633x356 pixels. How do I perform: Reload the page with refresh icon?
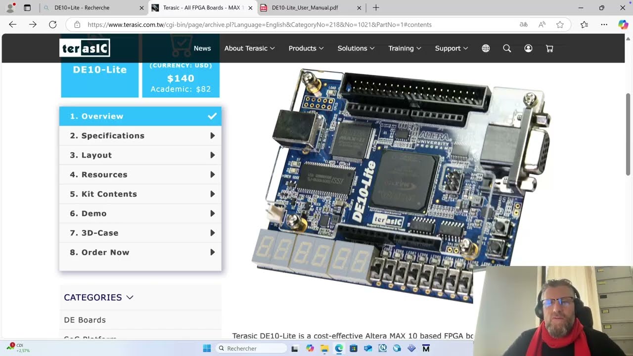point(52,24)
